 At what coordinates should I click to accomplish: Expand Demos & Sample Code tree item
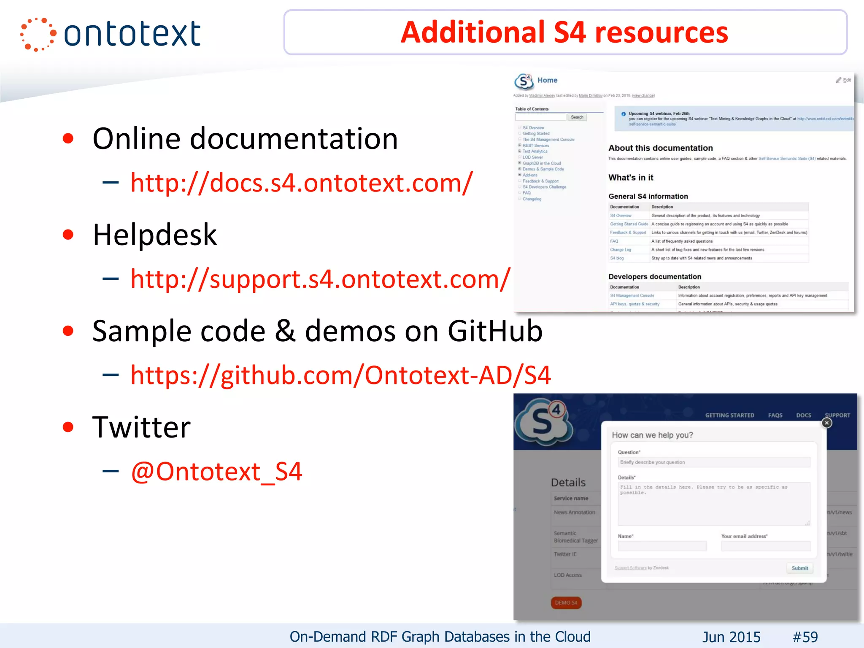click(520, 169)
